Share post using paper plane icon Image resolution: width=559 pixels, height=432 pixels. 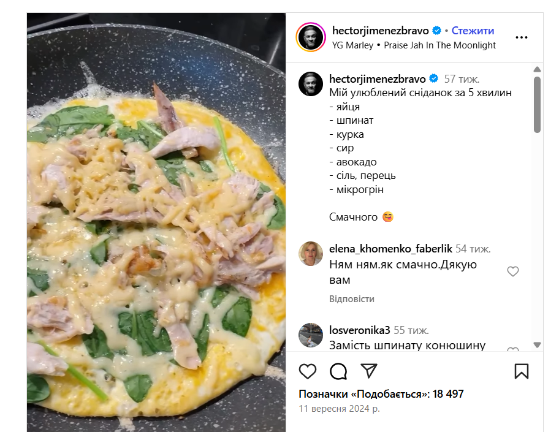coord(368,371)
